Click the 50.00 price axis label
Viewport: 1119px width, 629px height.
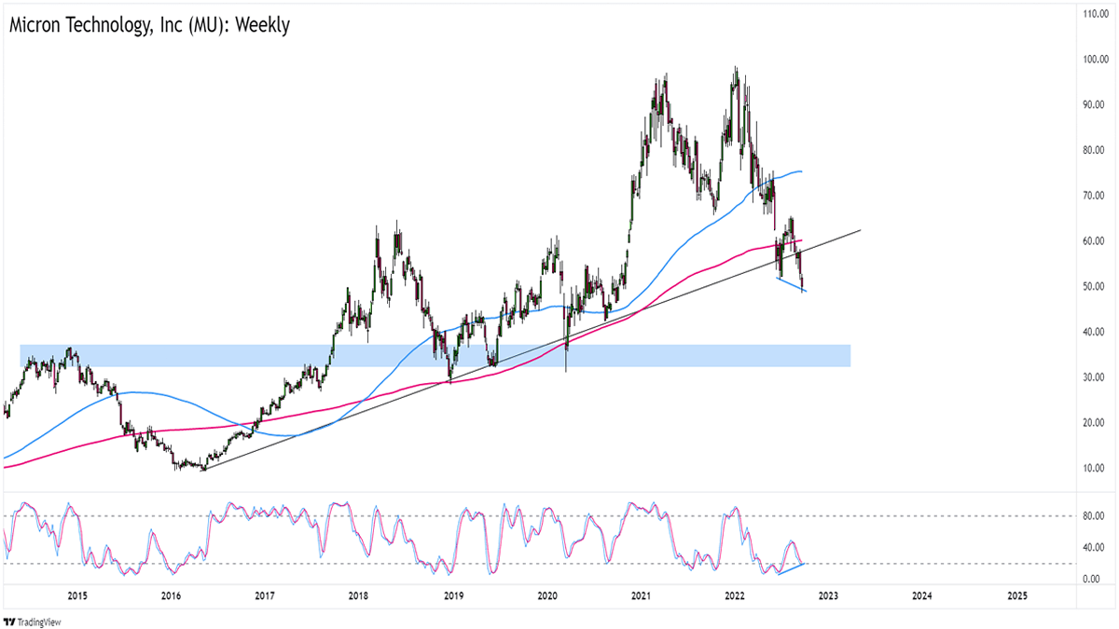click(1093, 287)
